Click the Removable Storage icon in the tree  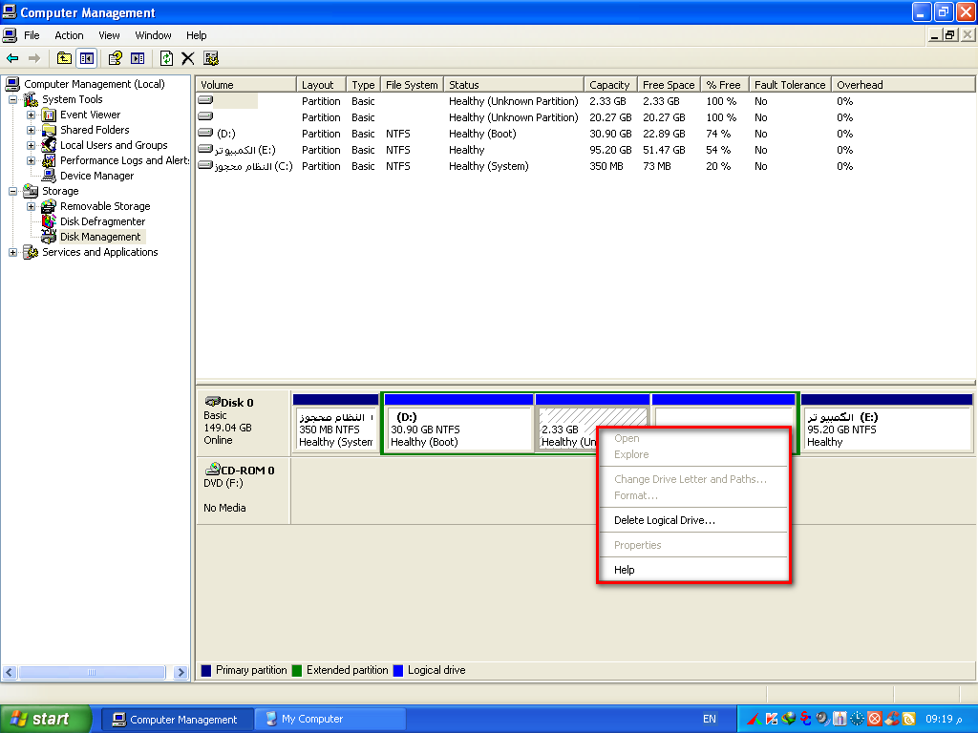pos(49,206)
